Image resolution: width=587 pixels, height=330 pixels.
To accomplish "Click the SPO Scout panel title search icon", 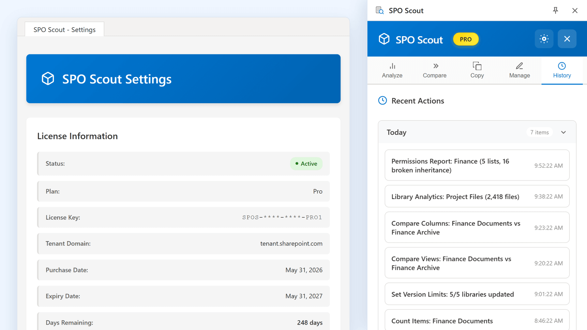I will pyautogui.click(x=380, y=10).
